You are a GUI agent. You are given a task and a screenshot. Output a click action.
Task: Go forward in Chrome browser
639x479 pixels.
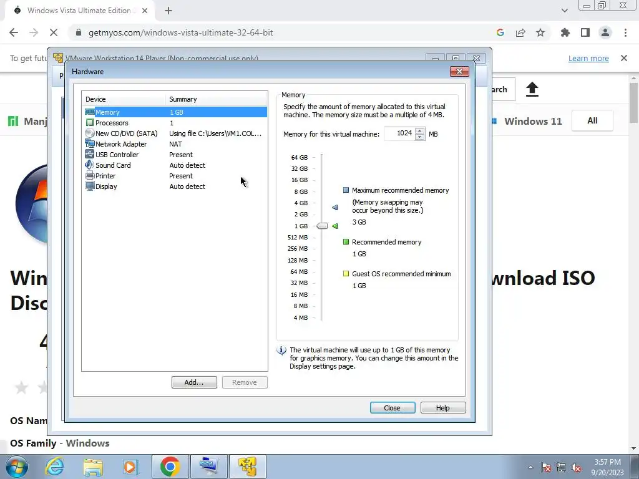34,32
